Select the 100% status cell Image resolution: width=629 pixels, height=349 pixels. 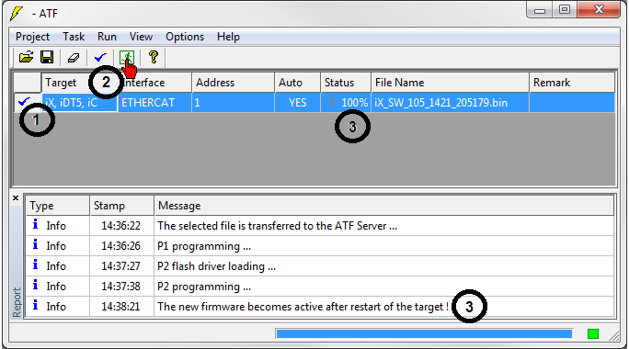click(346, 103)
